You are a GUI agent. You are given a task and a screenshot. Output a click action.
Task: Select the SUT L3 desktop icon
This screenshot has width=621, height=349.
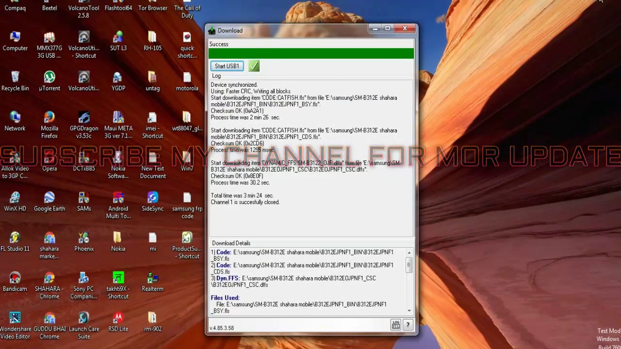[x=118, y=42]
